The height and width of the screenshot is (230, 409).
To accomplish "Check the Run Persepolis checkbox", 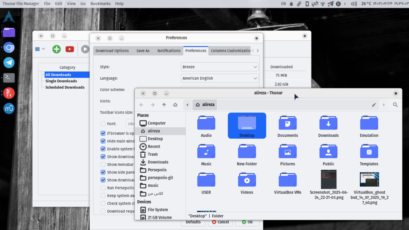I will coord(103,188).
